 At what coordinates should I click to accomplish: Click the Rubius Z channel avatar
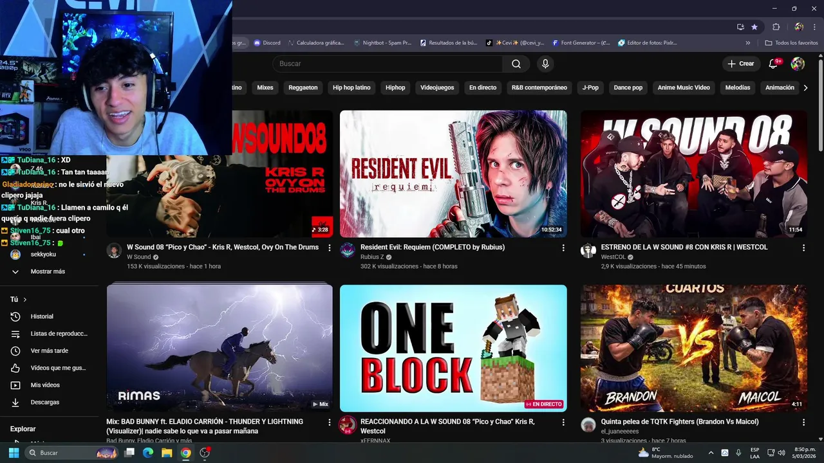click(x=348, y=251)
